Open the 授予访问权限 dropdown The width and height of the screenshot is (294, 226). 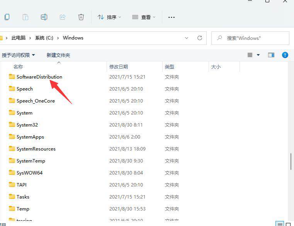pyautogui.click(x=18, y=55)
